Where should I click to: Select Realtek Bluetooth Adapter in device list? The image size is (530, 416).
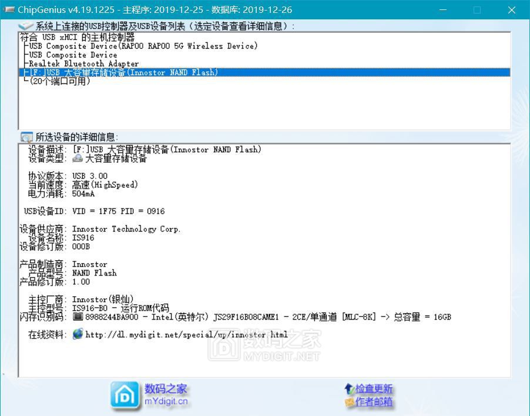(x=84, y=63)
